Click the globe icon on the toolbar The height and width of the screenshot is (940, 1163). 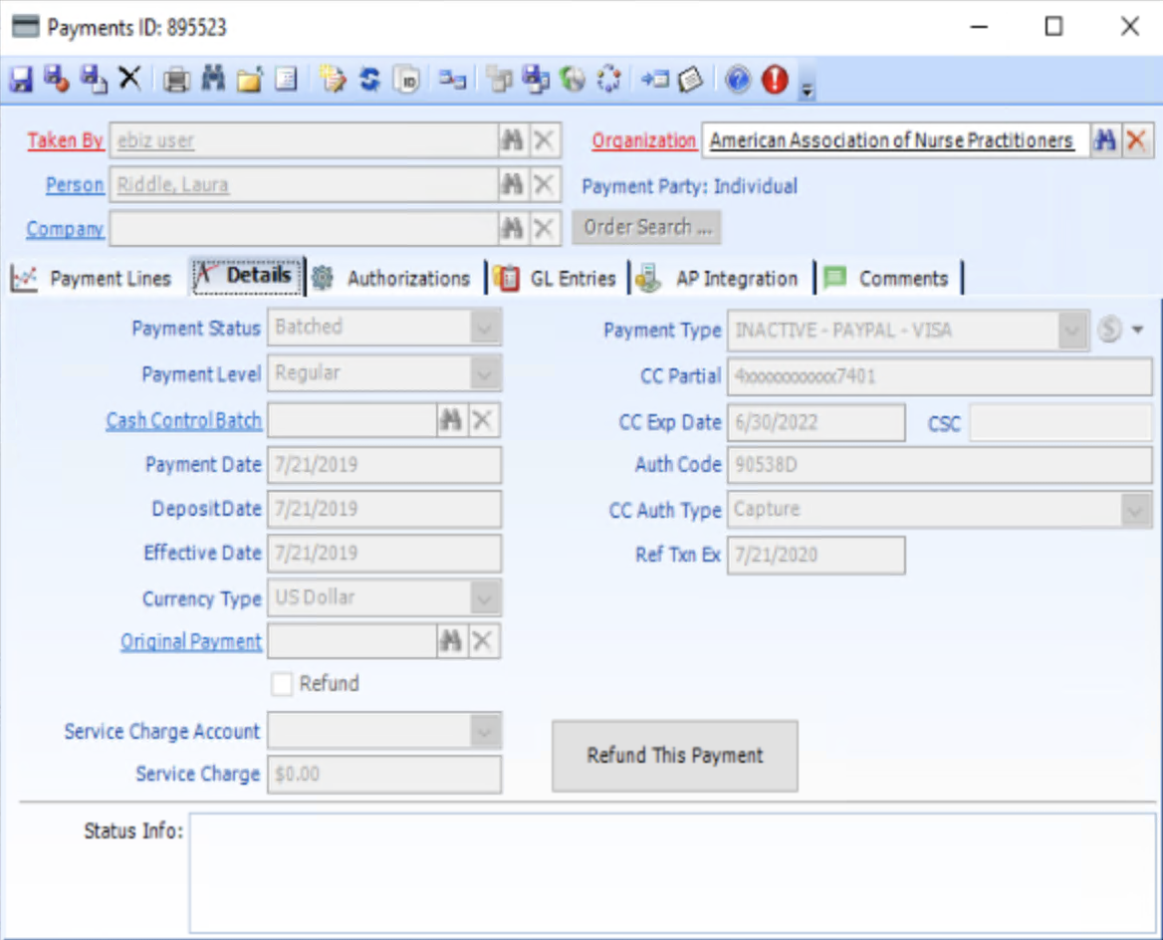[x=573, y=80]
